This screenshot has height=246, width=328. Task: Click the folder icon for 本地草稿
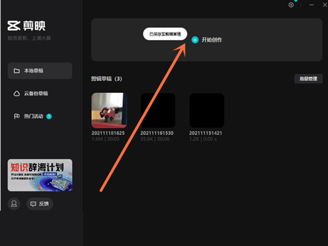pos(16,71)
